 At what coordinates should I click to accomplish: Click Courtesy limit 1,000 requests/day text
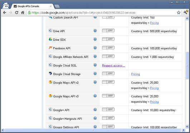point(152,57)
